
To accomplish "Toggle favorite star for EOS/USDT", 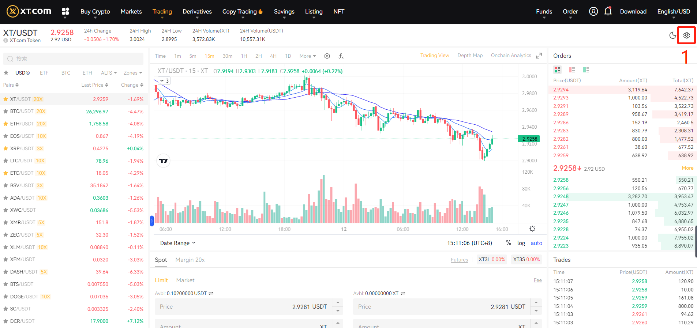I will tap(6, 136).
